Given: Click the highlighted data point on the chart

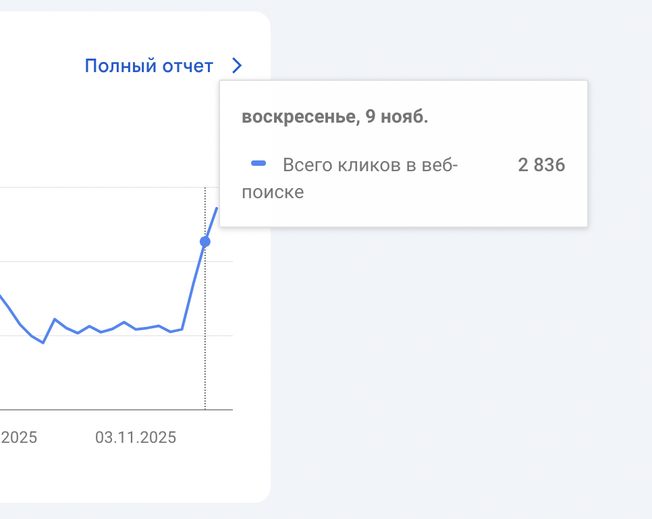Looking at the screenshot, I should pos(205,241).
